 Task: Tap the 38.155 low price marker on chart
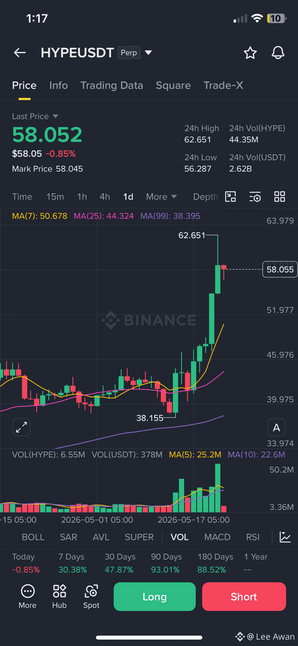[150, 418]
